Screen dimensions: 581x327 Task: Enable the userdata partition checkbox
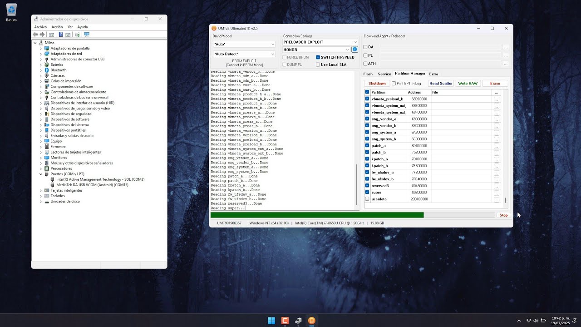pos(367,199)
